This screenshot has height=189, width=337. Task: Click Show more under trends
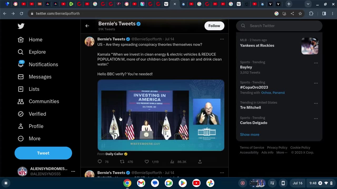click(x=250, y=135)
